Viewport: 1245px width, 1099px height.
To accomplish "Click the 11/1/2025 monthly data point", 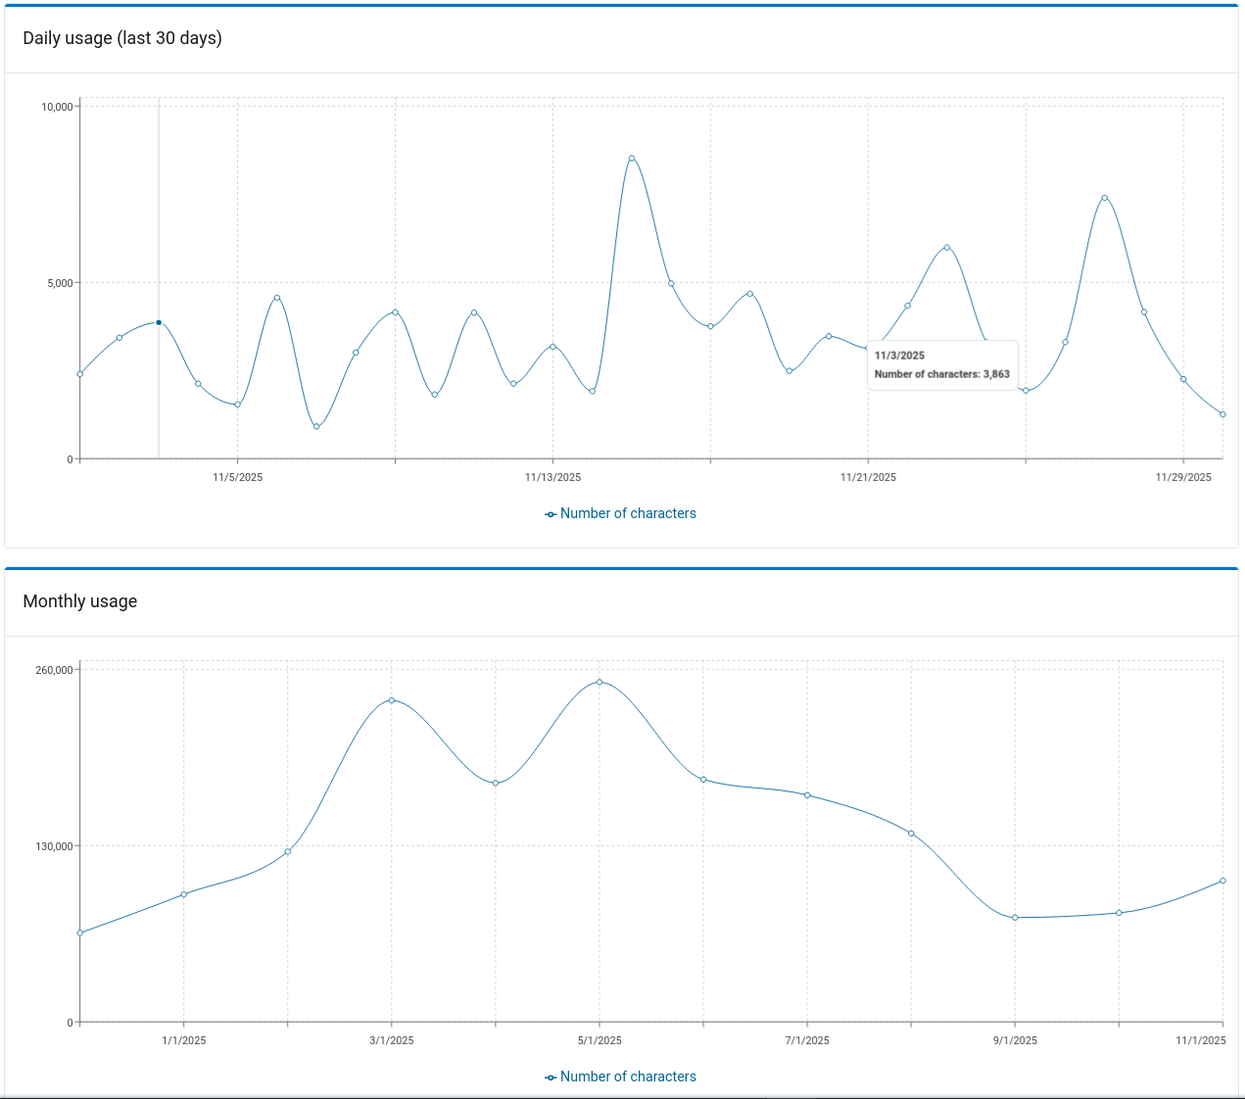I will [x=1222, y=881].
